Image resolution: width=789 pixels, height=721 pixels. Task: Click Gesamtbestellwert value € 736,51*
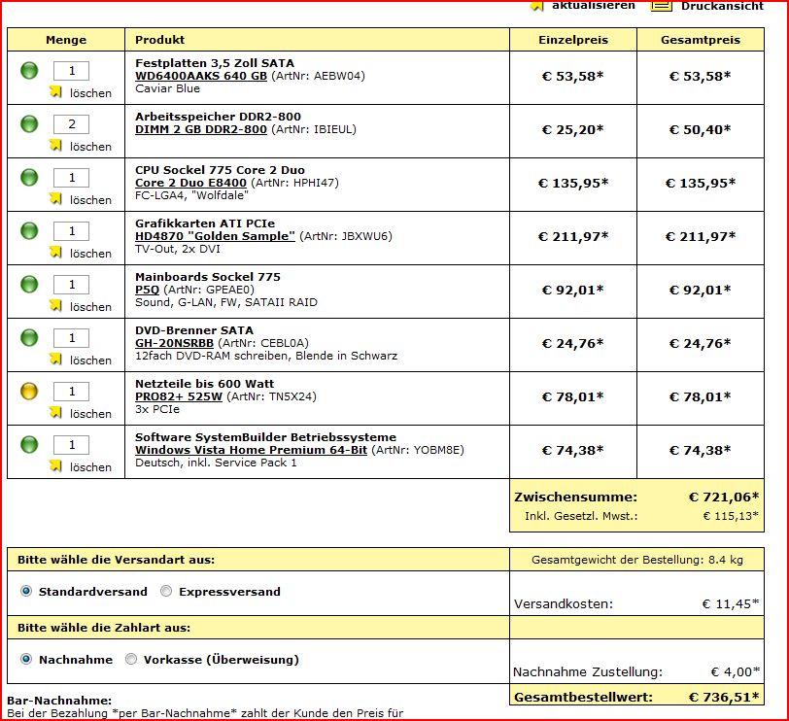point(724,698)
